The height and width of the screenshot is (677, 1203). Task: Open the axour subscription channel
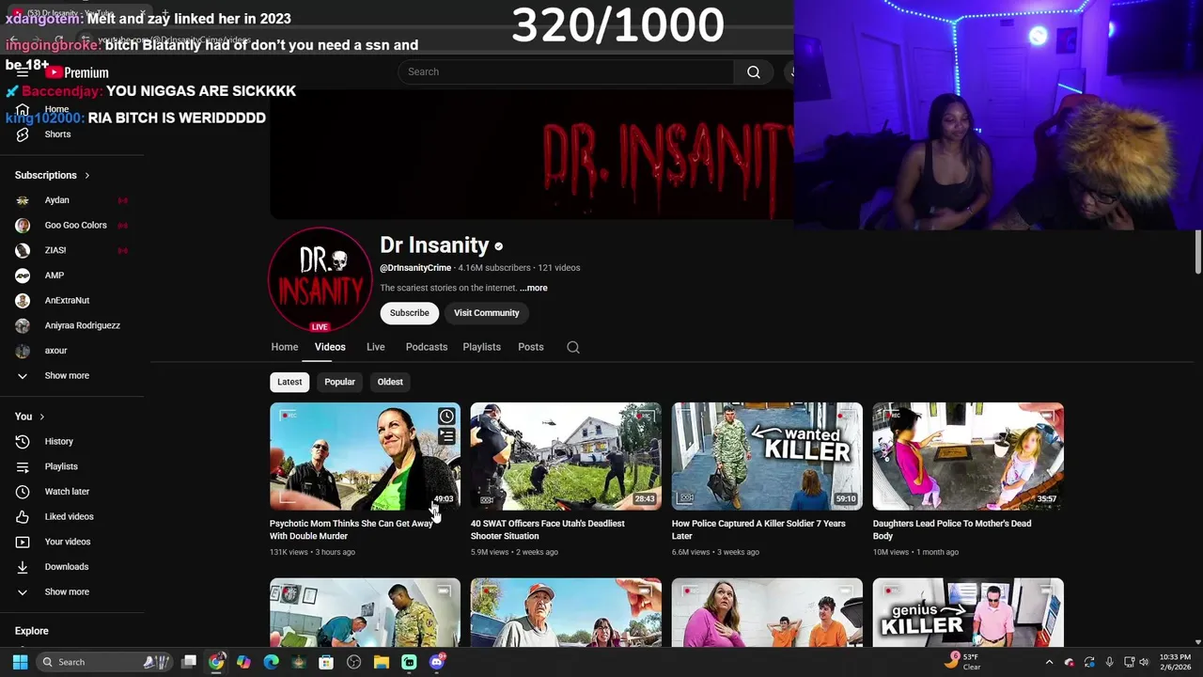(55, 351)
